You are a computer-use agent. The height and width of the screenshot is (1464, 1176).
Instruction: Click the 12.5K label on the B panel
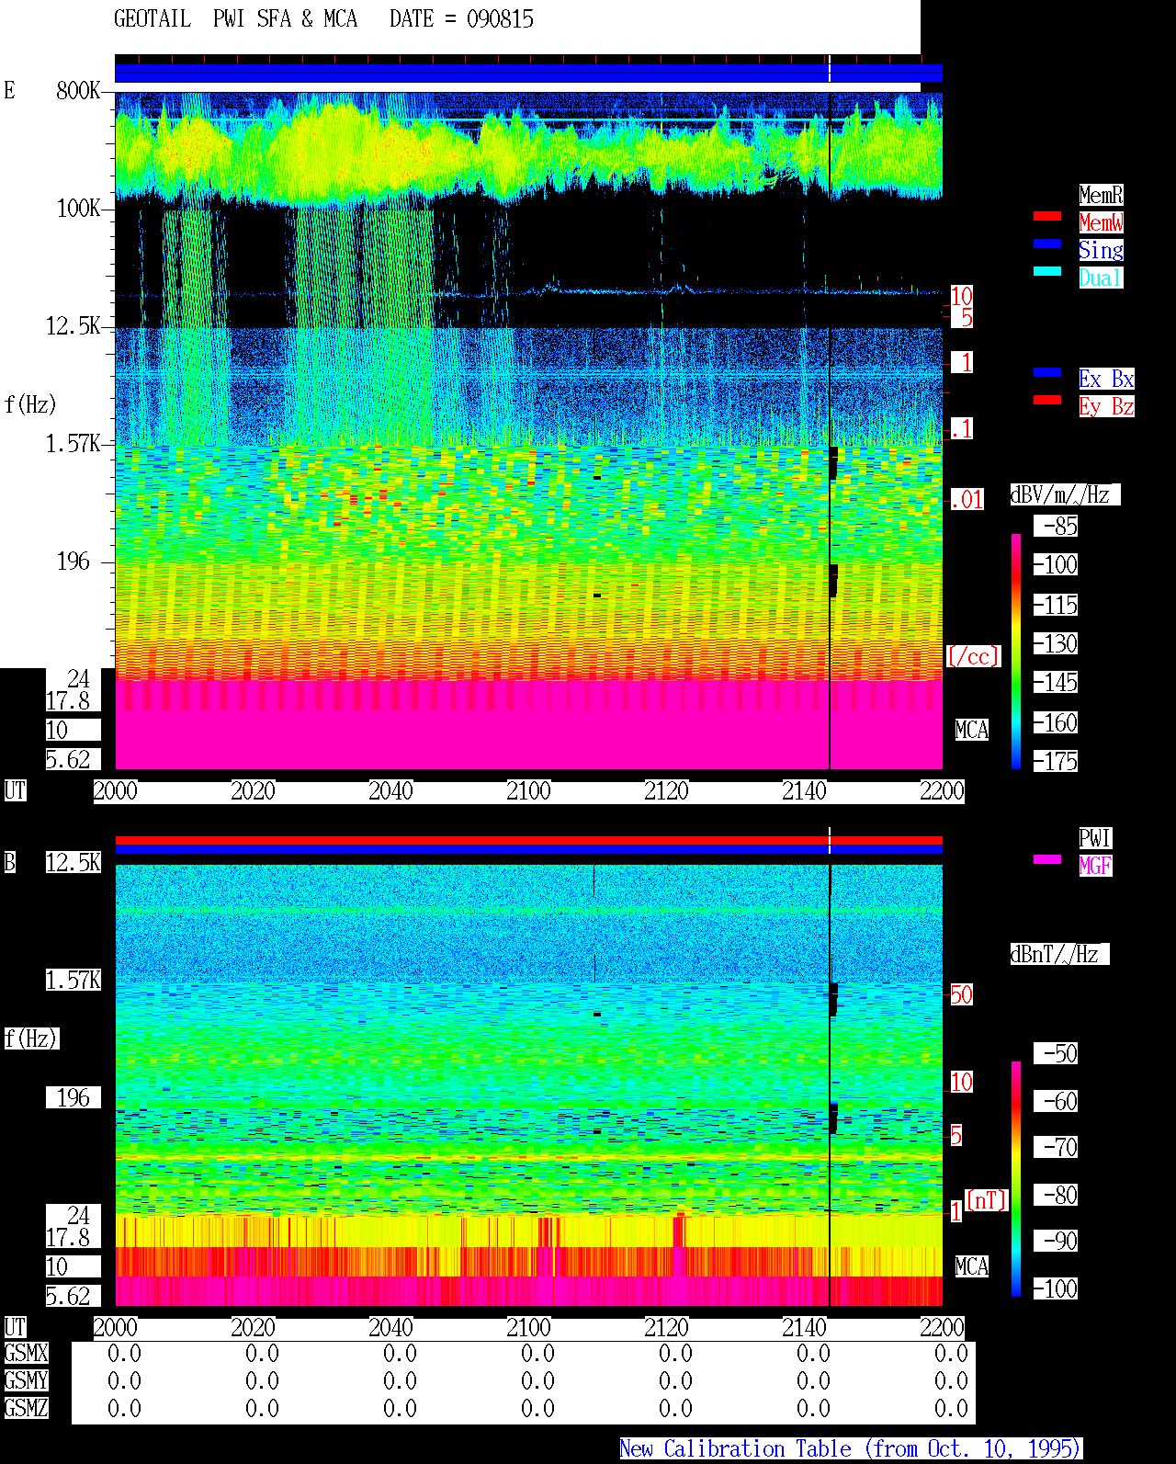[73, 862]
